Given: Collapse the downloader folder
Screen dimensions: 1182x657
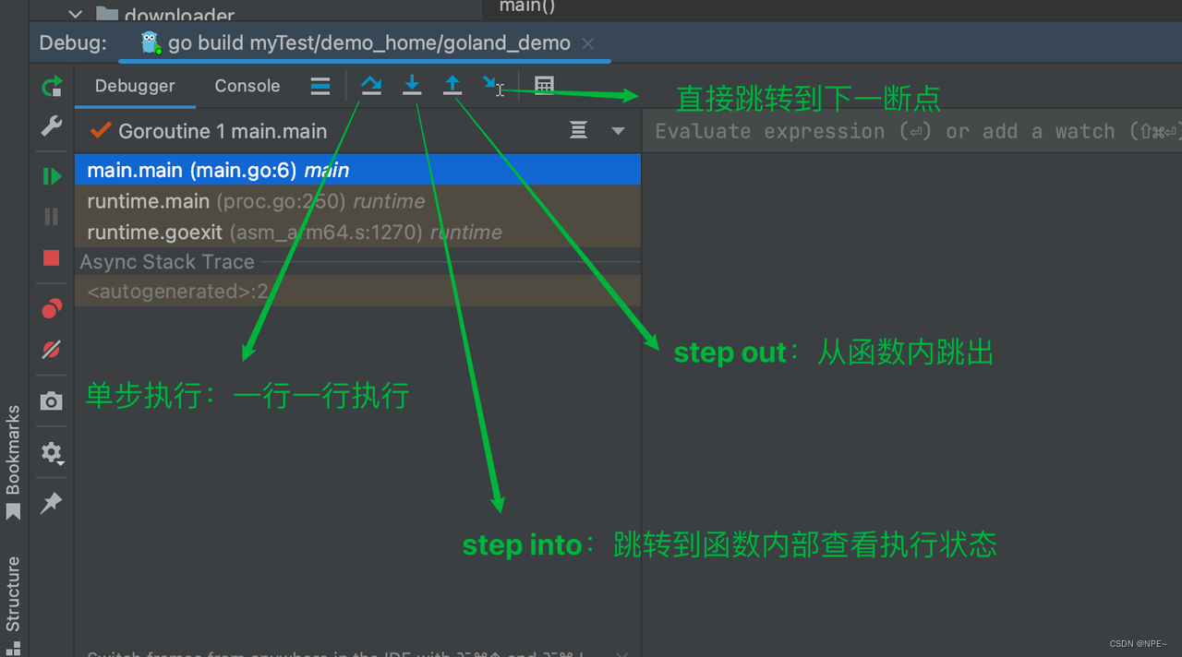Looking at the screenshot, I should pos(75,14).
